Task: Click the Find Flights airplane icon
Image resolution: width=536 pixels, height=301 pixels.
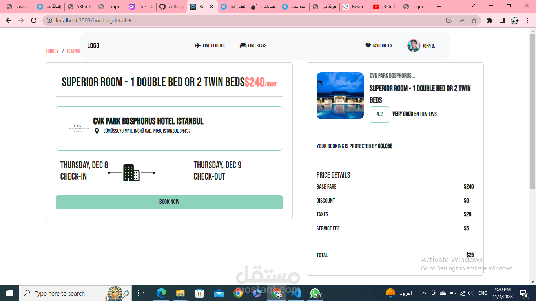Action: tap(198, 45)
